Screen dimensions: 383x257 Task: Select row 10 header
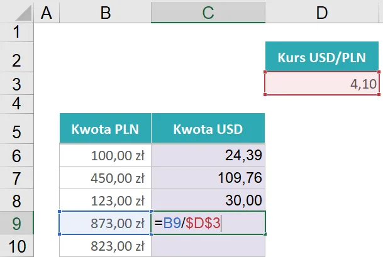point(16,246)
